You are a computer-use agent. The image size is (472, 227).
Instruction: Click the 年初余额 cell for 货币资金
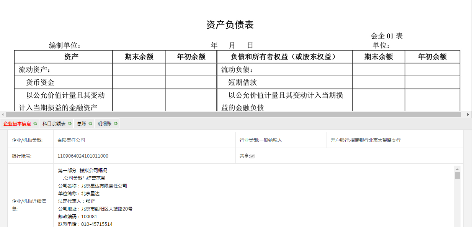[x=191, y=82]
